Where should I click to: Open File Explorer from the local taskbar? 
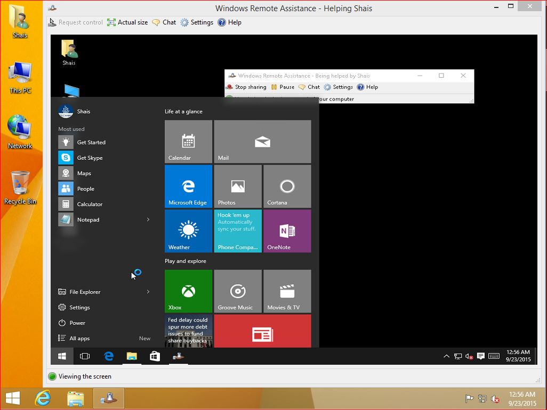[x=75, y=398]
